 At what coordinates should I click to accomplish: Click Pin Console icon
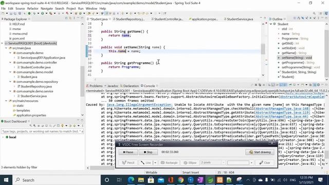(290, 85)
